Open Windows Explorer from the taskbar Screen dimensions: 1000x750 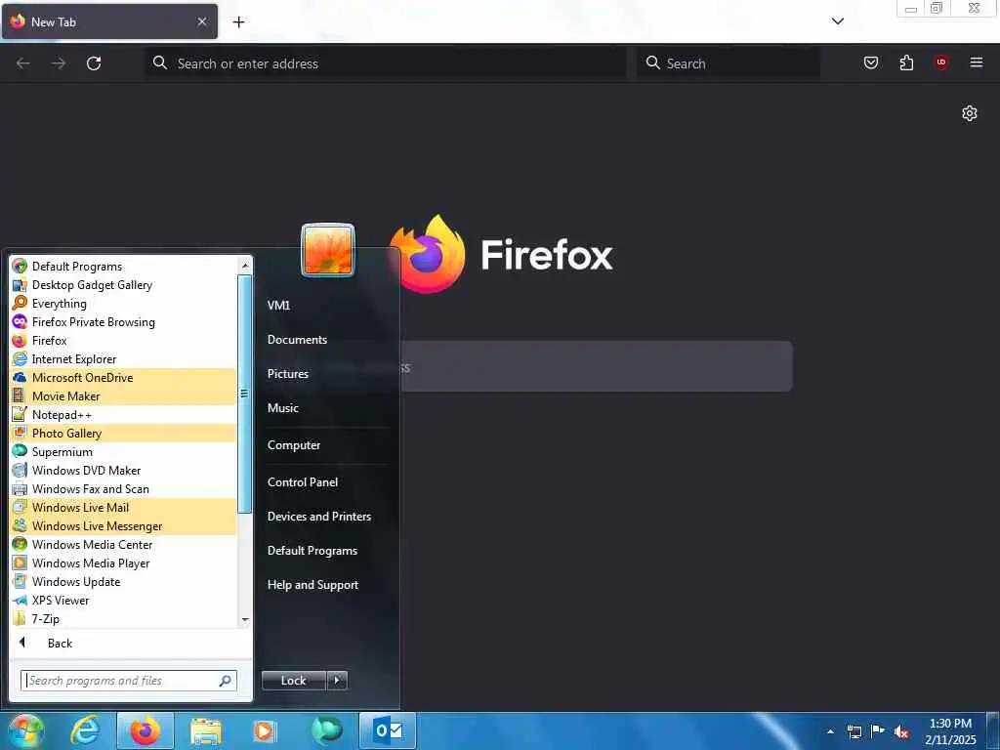(x=205, y=730)
